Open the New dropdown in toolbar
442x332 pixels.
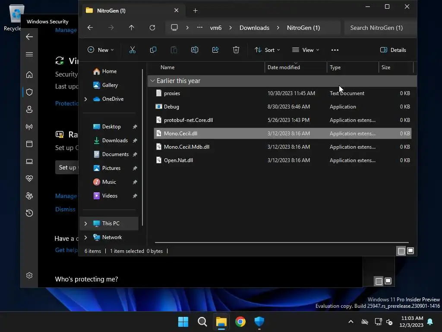click(x=101, y=50)
